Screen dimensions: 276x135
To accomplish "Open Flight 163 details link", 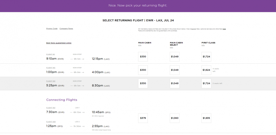I will (51, 107).
